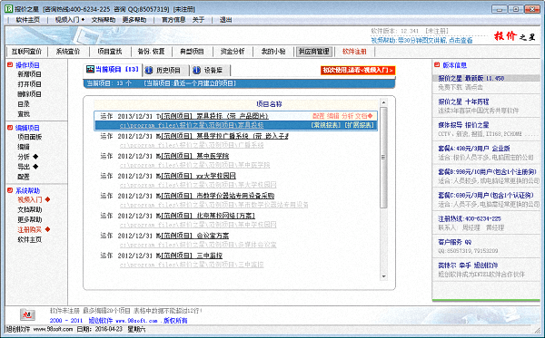The height and width of the screenshot is (338, 545).
Task: Expand the 文档◆ option on the selected project
Action: click(363, 116)
